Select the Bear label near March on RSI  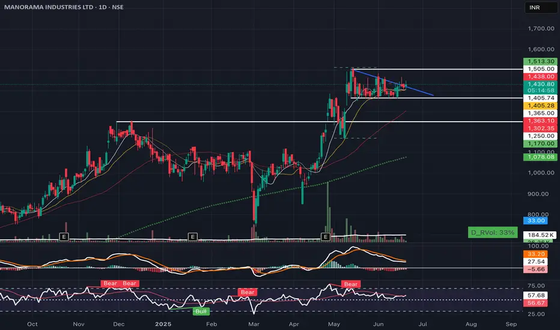coord(248,292)
